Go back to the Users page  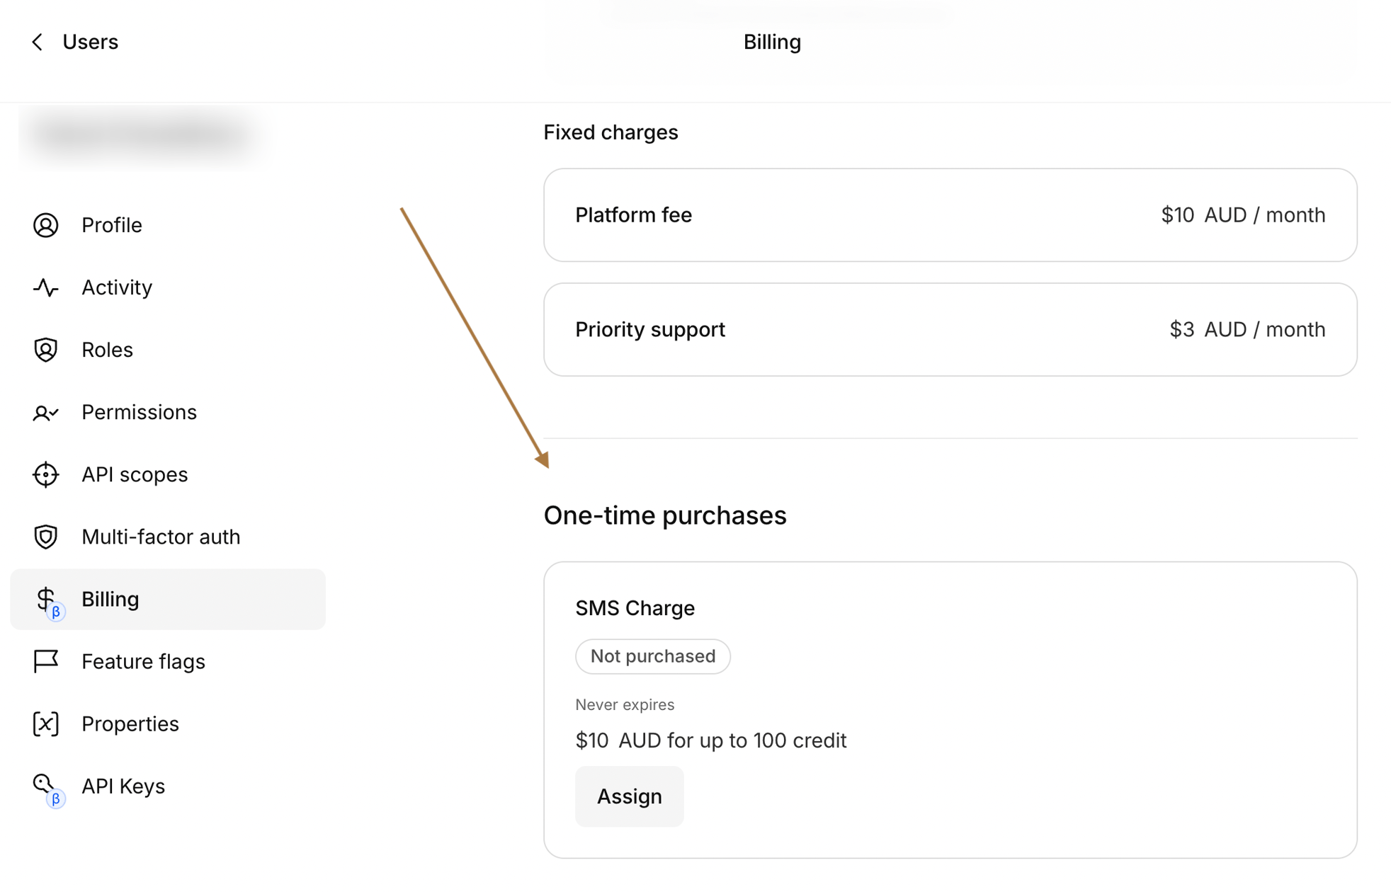(x=90, y=42)
